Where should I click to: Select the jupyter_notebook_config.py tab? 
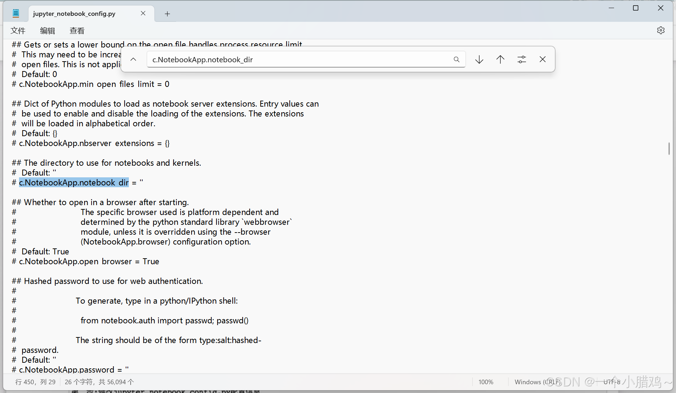(x=91, y=14)
